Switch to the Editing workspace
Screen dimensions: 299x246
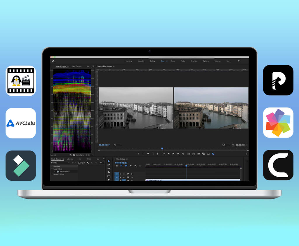click(152, 61)
